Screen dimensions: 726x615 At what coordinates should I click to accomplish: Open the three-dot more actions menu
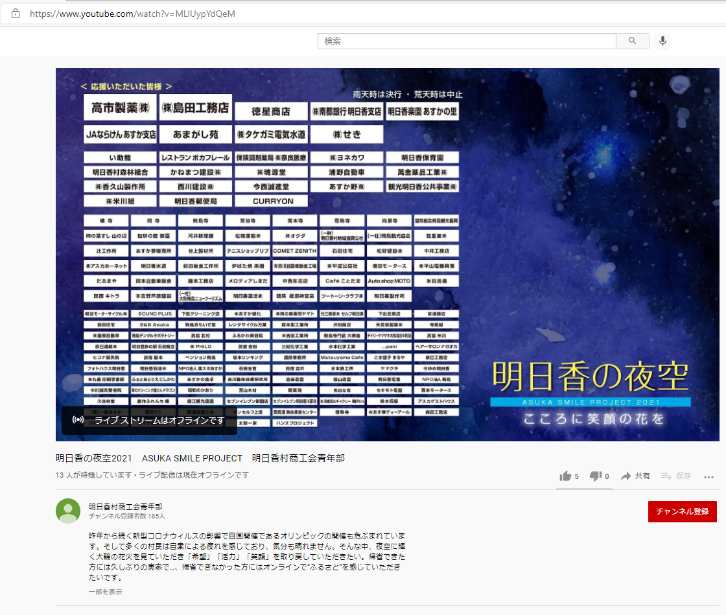coord(708,476)
